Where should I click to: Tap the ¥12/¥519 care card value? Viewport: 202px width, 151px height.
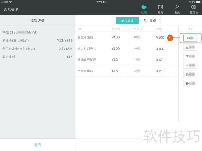tap(65, 41)
